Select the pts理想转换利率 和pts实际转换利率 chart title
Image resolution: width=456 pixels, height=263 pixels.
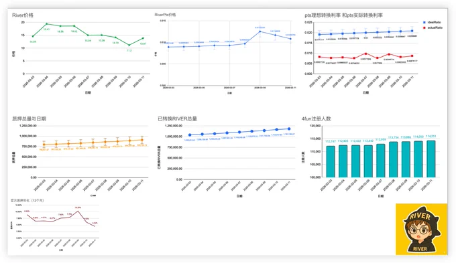[344, 15]
